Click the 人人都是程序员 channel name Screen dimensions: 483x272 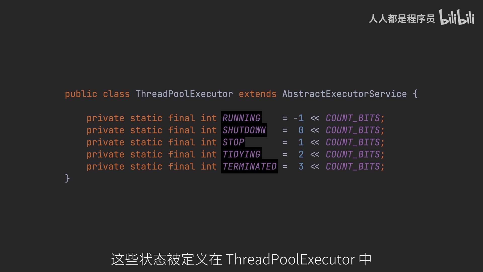(x=402, y=19)
